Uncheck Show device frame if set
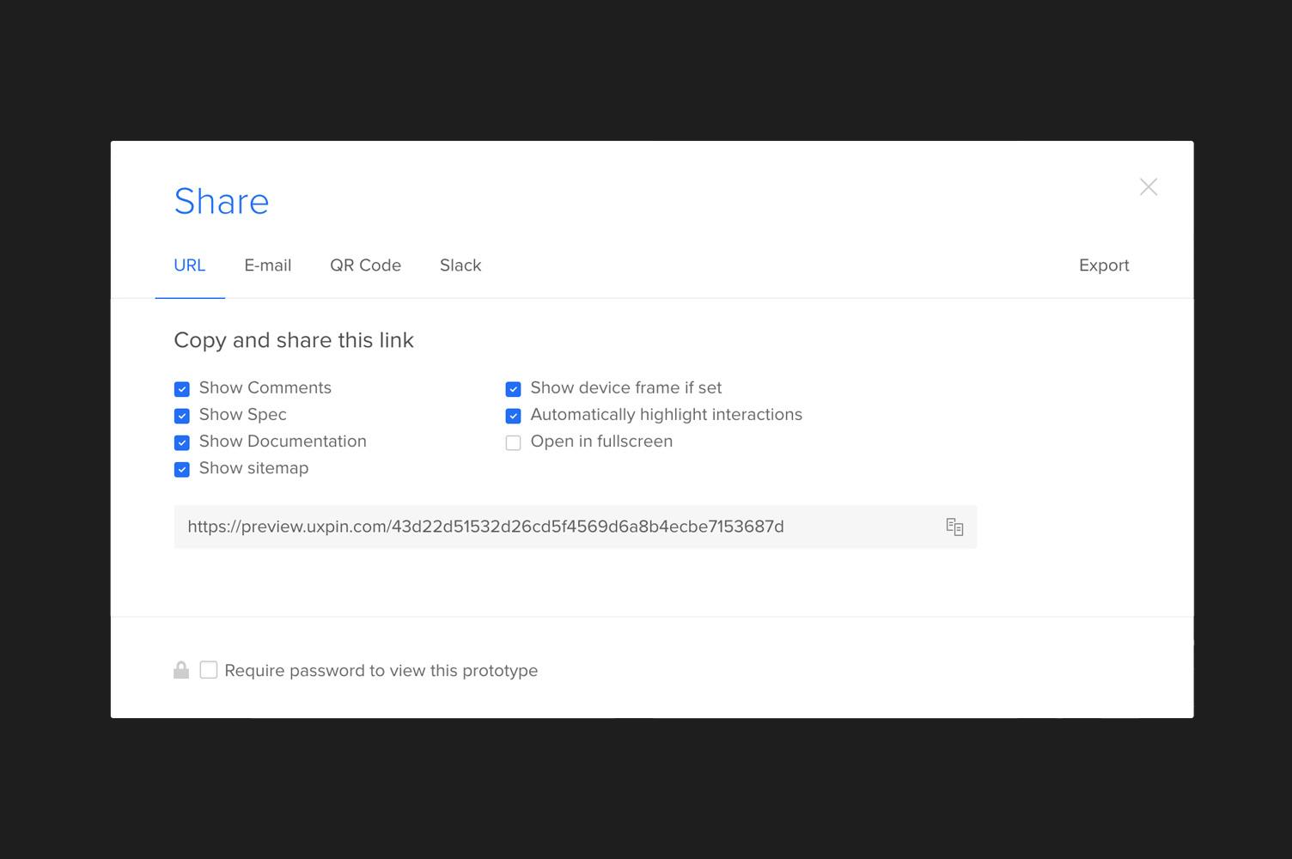The image size is (1292, 859). pyautogui.click(x=513, y=389)
